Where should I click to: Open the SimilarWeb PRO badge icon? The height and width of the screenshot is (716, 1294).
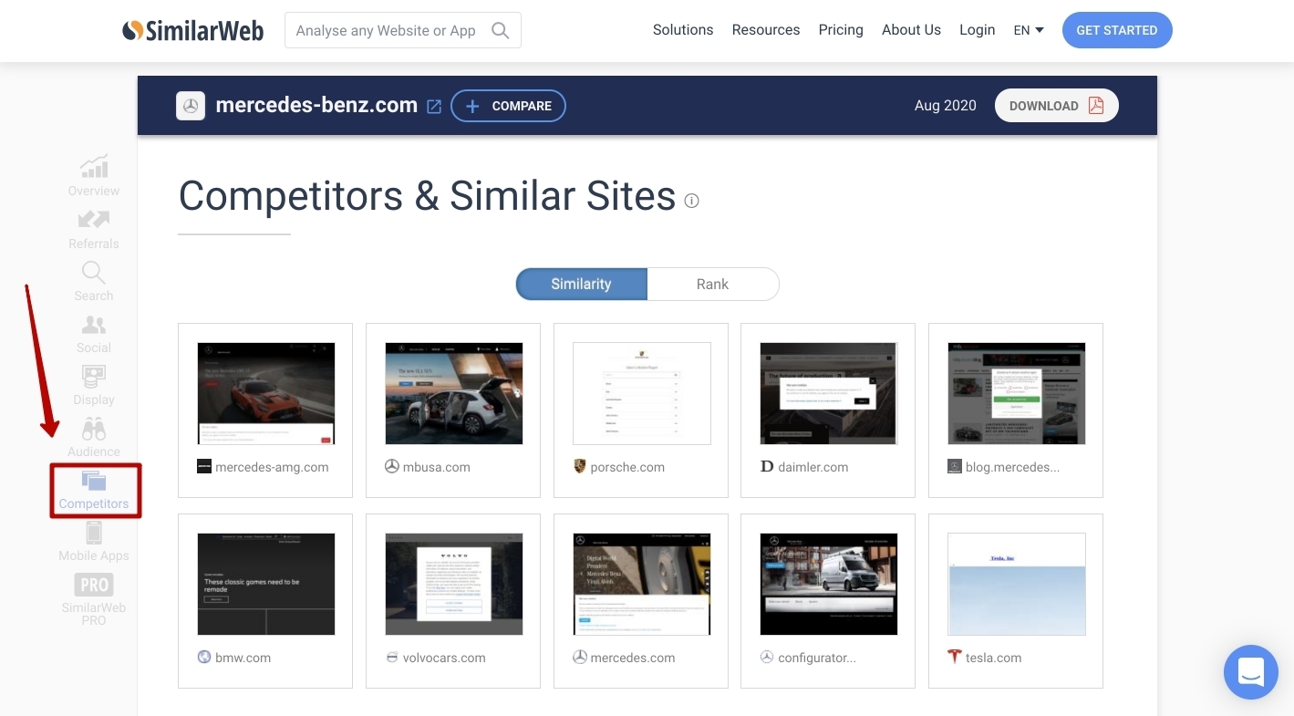[94, 585]
